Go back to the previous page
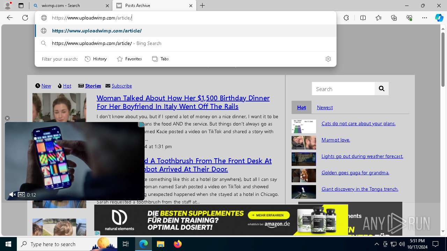 10,18
